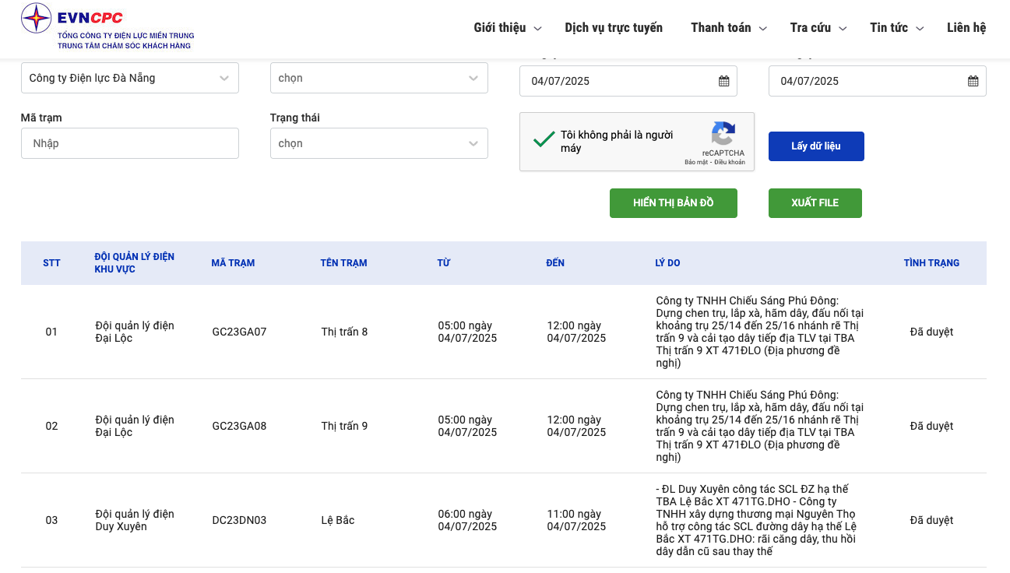This screenshot has height=573, width=1010.
Task: Open the Thanh toán menu
Action: [x=728, y=28]
